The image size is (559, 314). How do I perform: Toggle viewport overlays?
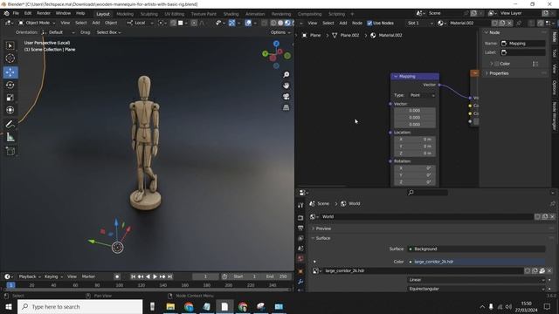coord(248,23)
